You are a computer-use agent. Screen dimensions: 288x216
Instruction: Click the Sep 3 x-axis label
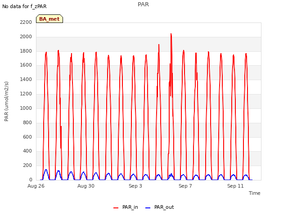pos(135,186)
